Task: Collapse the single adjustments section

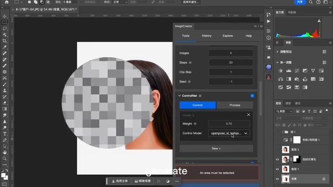Action: click(x=277, y=62)
